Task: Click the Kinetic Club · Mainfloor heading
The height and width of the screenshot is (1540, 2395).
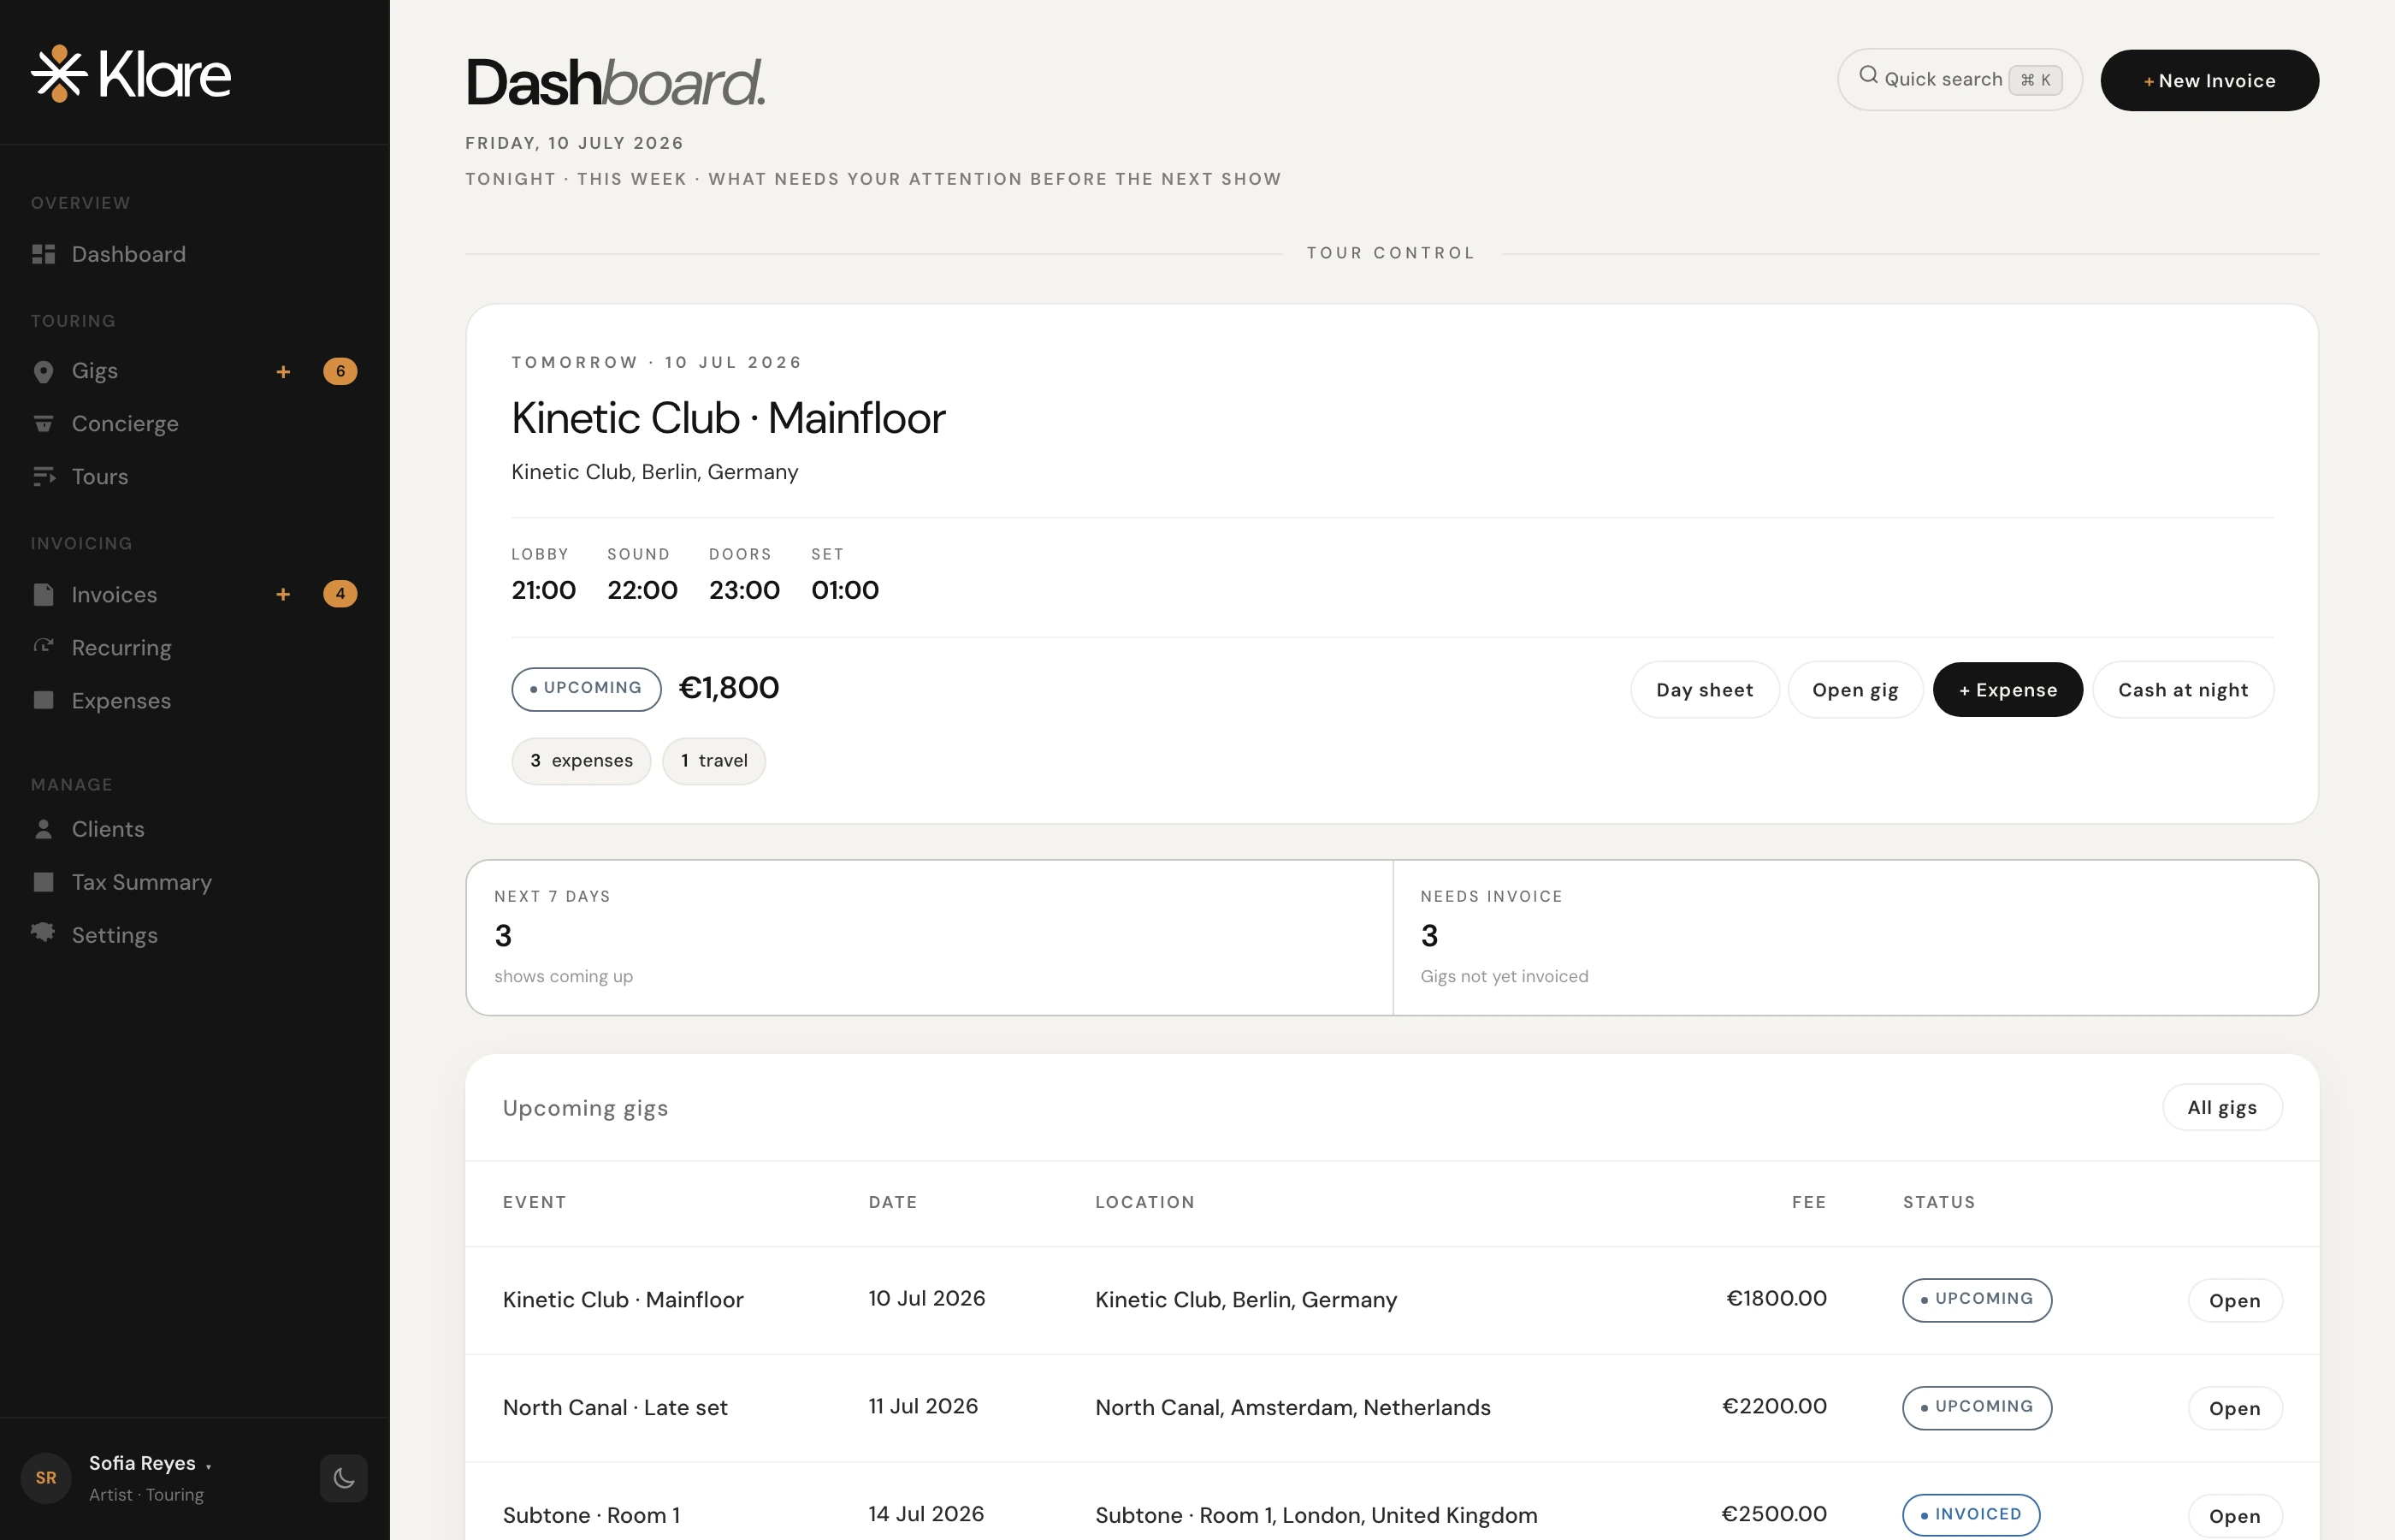Action: click(x=728, y=418)
